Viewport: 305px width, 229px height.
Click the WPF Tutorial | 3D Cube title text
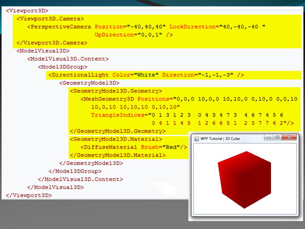click(220, 139)
